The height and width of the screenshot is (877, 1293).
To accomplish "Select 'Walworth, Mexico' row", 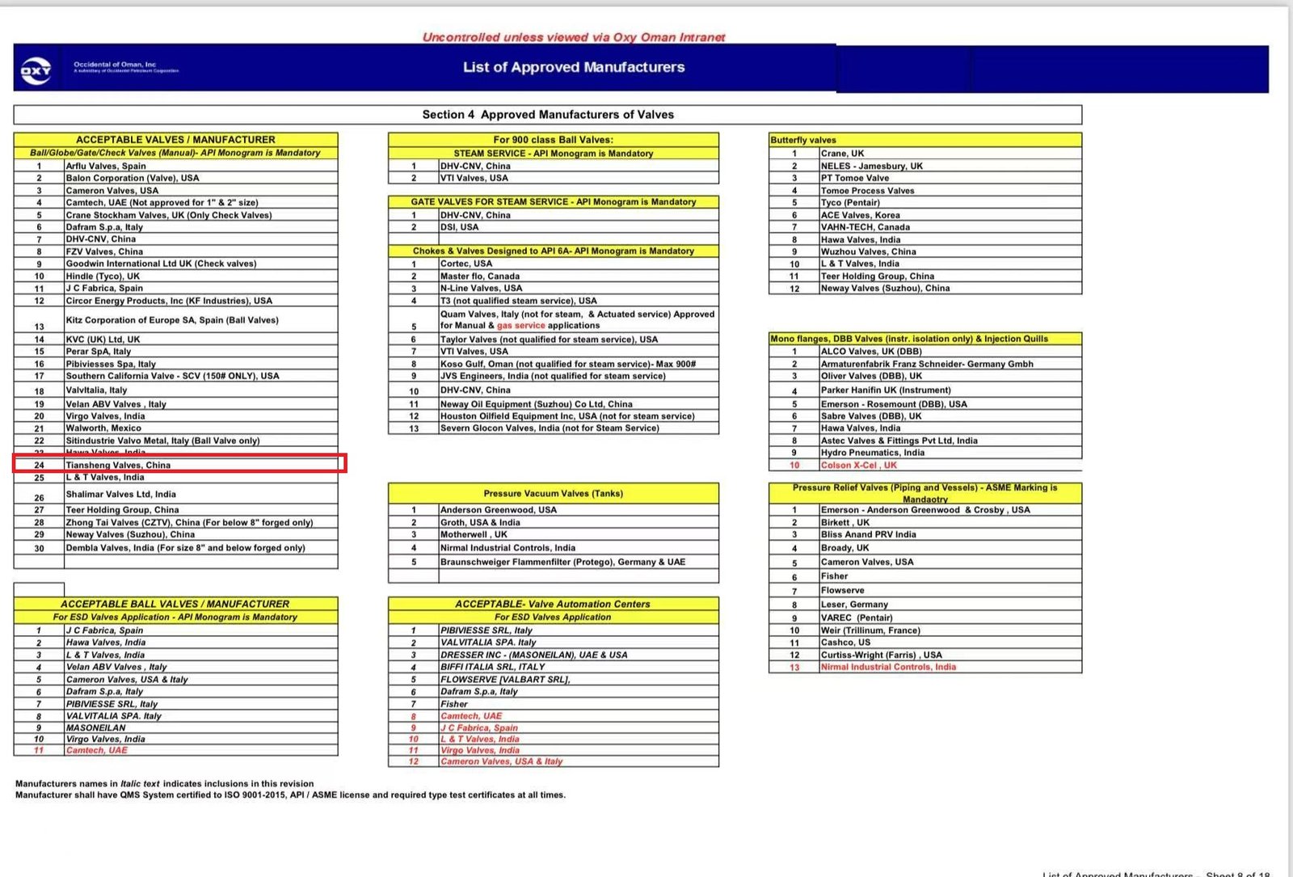I will (175, 428).
